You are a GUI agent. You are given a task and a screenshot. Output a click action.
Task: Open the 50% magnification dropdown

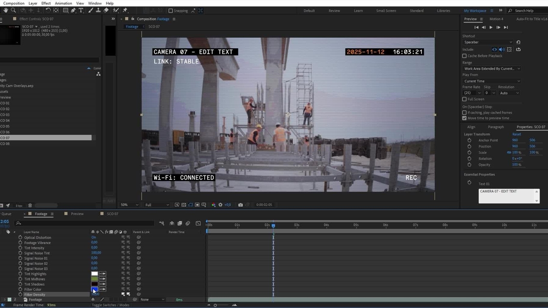click(129, 205)
